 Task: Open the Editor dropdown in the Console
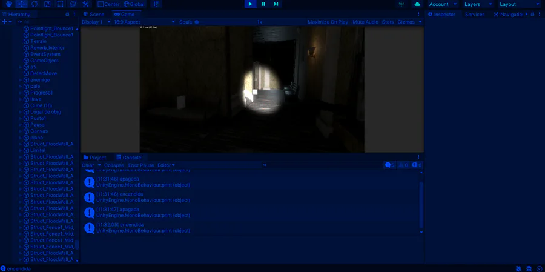pos(166,165)
